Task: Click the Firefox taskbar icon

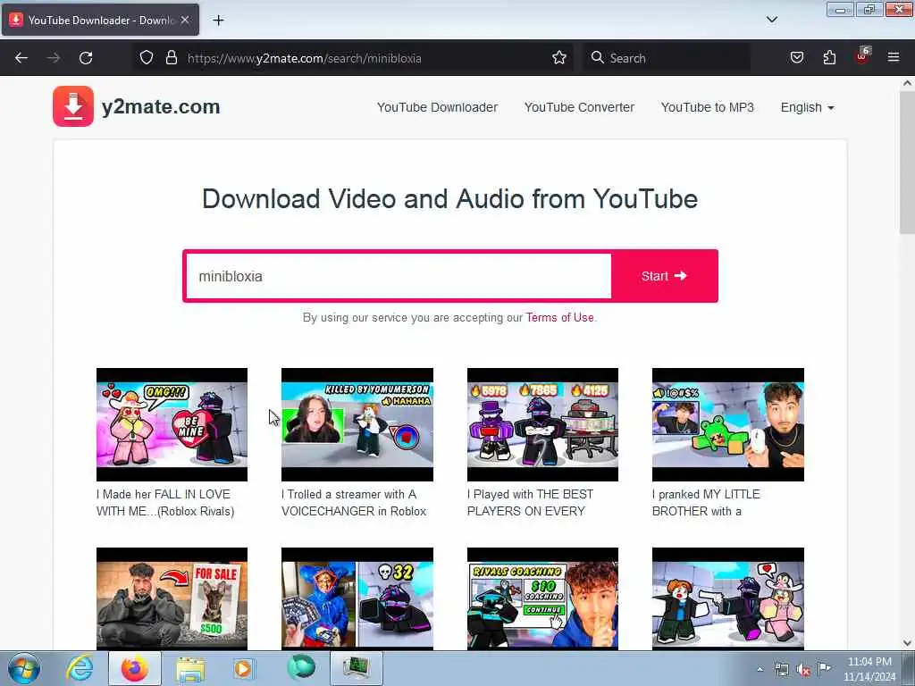Action: [134, 668]
